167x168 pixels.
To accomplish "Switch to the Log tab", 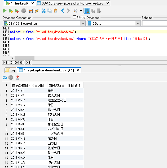I will [x=11, y=70].
